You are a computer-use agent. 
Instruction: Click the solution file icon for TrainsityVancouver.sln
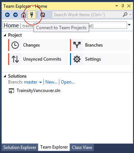11,91
